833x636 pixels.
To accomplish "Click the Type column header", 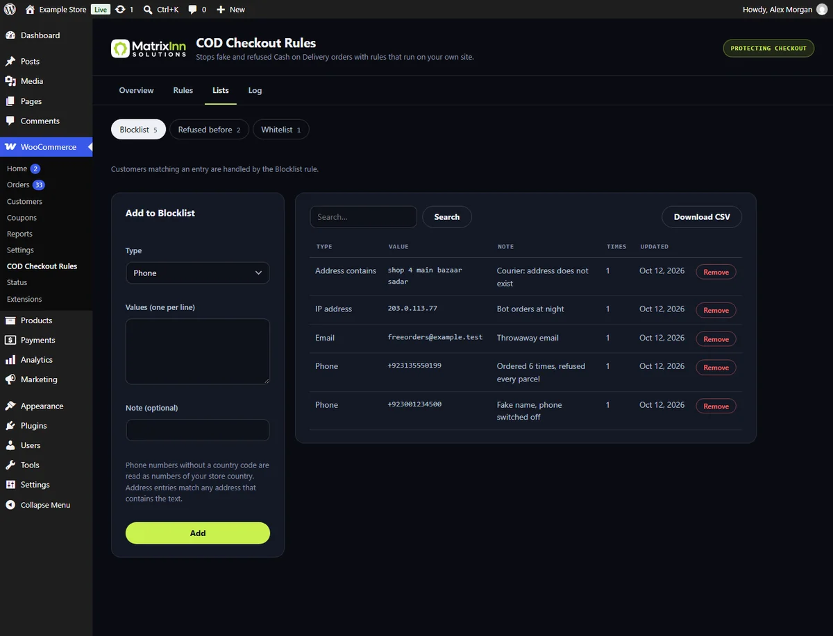I will point(324,247).
